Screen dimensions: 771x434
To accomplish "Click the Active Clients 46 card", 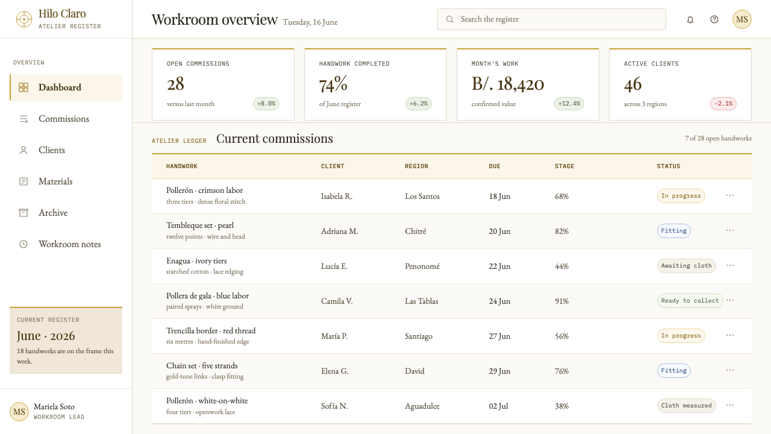I will (x=680, y=84).
